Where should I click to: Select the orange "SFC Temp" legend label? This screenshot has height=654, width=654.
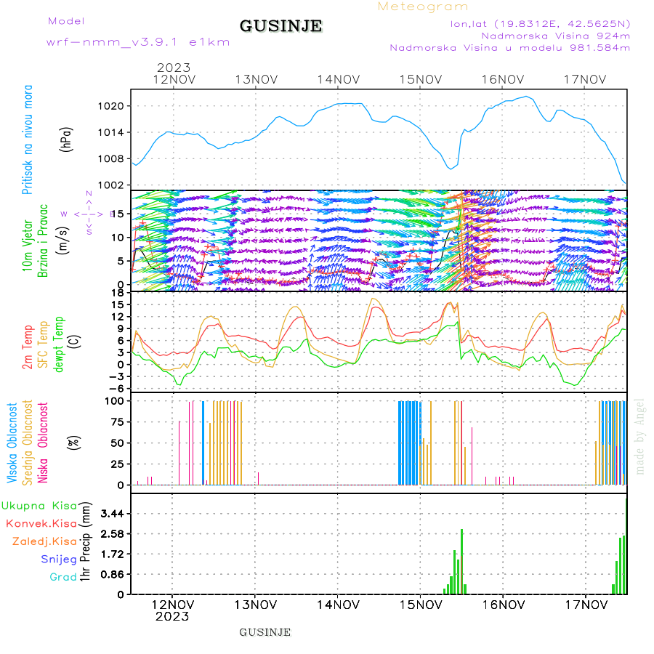point(43,344)
